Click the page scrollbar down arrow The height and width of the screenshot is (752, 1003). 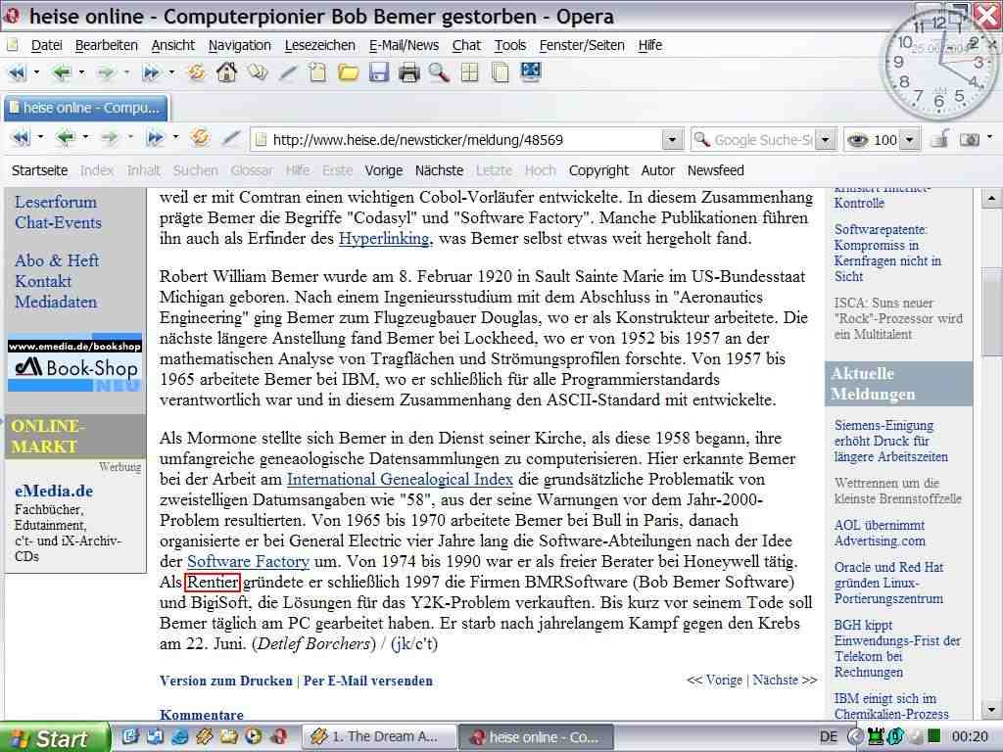click(x=991, y=709)
